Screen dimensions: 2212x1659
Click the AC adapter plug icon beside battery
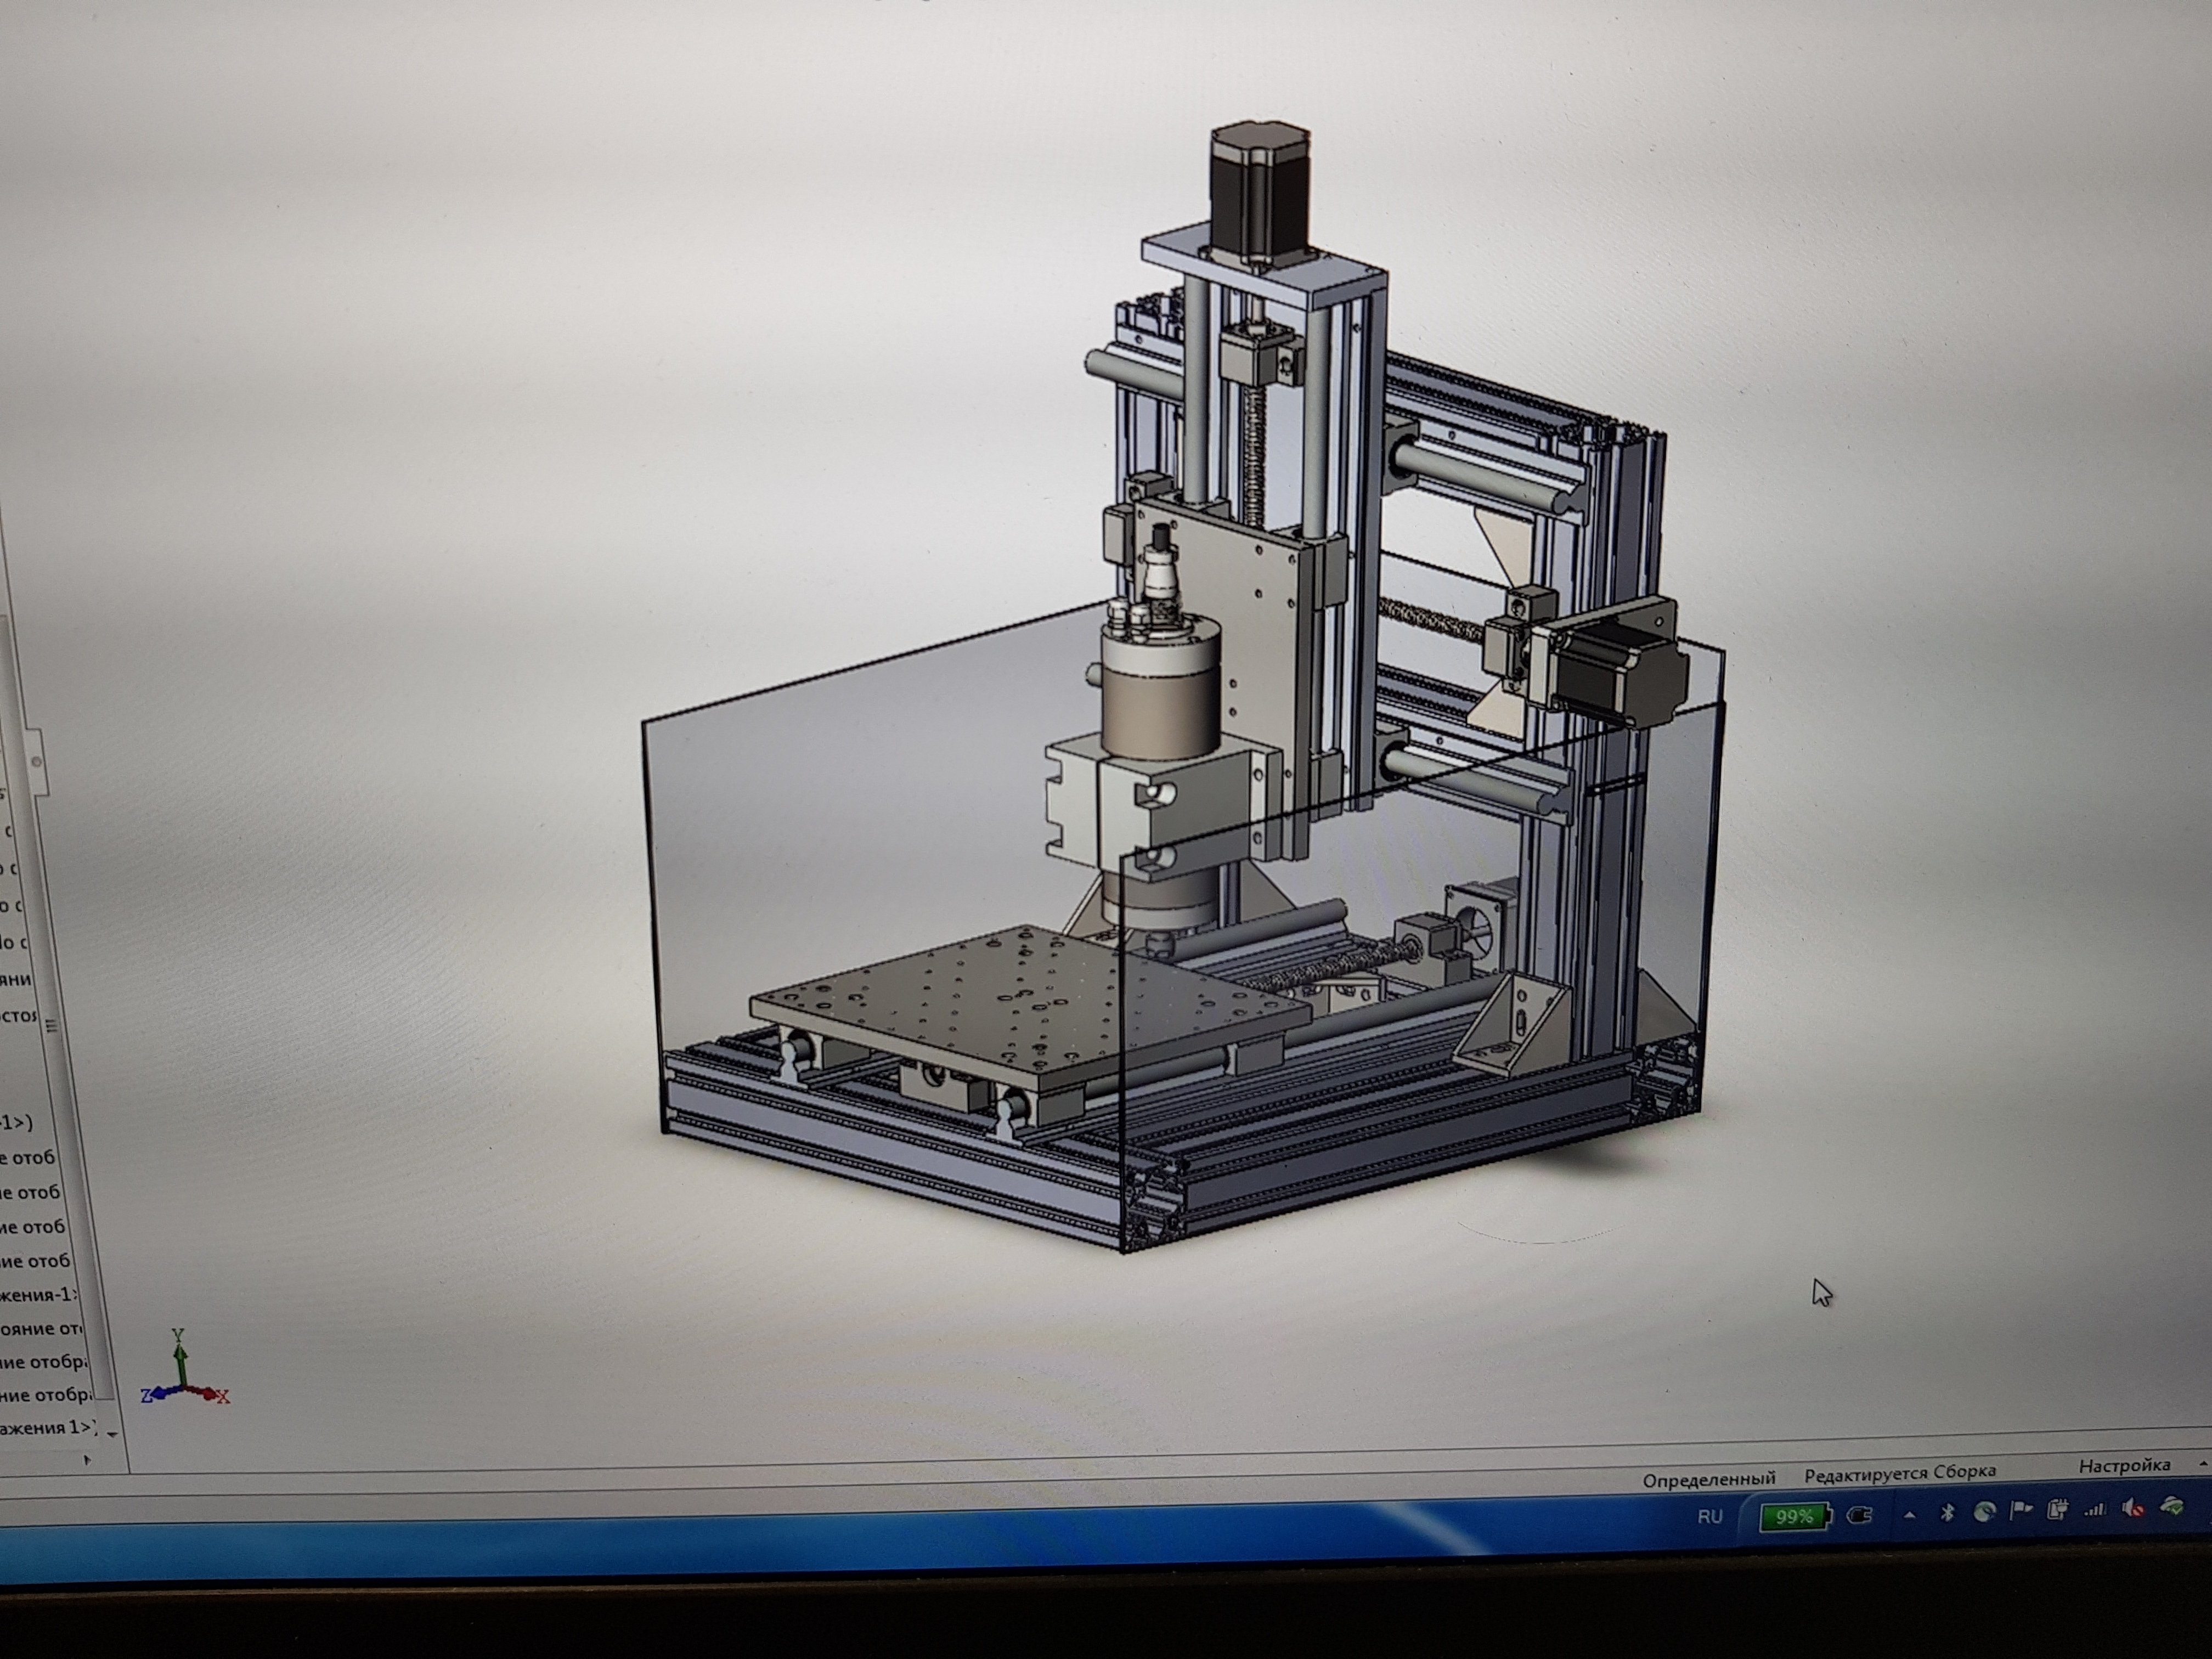(x=1859, y=1516)
